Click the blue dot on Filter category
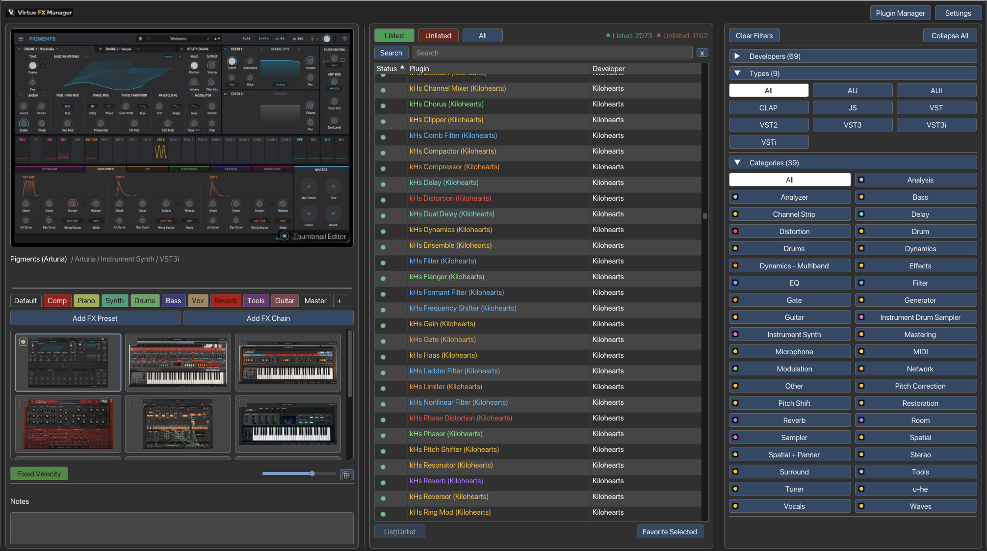This screenshot has width=987, height=551. (861, 283)
